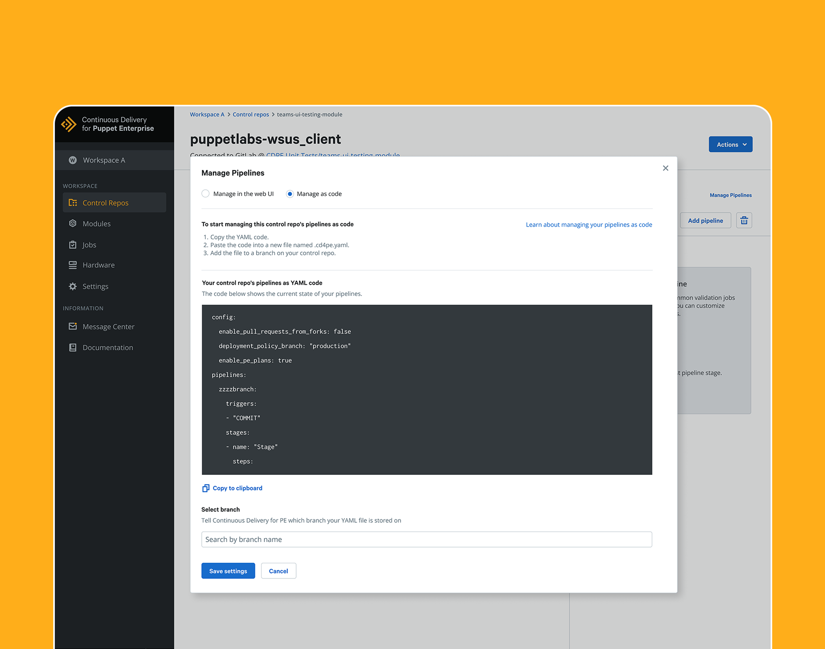Open the Actions dropdown button
This screenshot has height=649, width=825.
pos(730,144)
